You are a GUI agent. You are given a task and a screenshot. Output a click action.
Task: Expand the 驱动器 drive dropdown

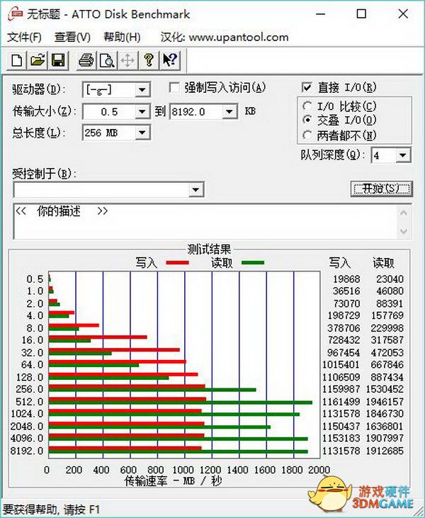tap(142, 89)
